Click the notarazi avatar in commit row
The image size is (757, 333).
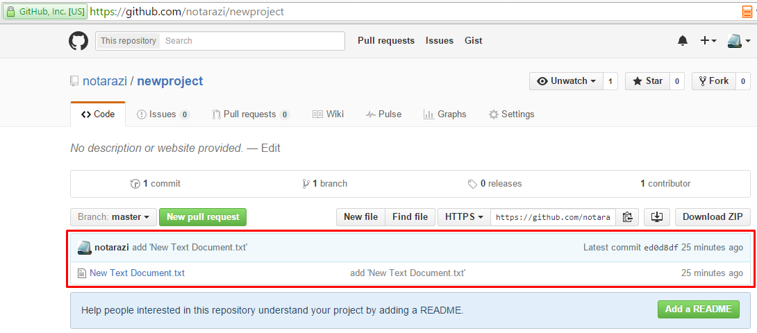click(x=85, y=248)
